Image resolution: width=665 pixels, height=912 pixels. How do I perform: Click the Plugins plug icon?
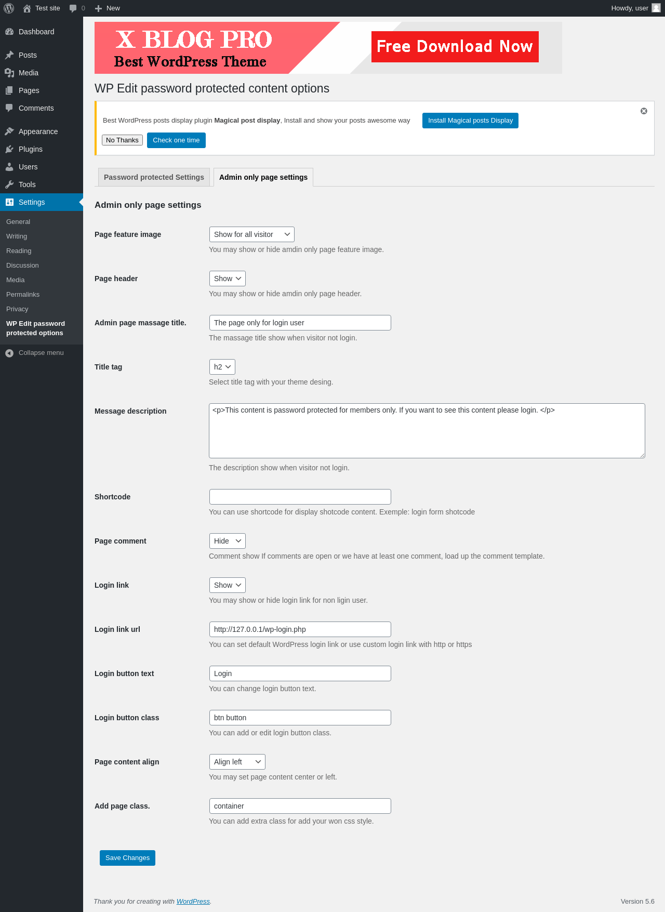click(9, 149)
